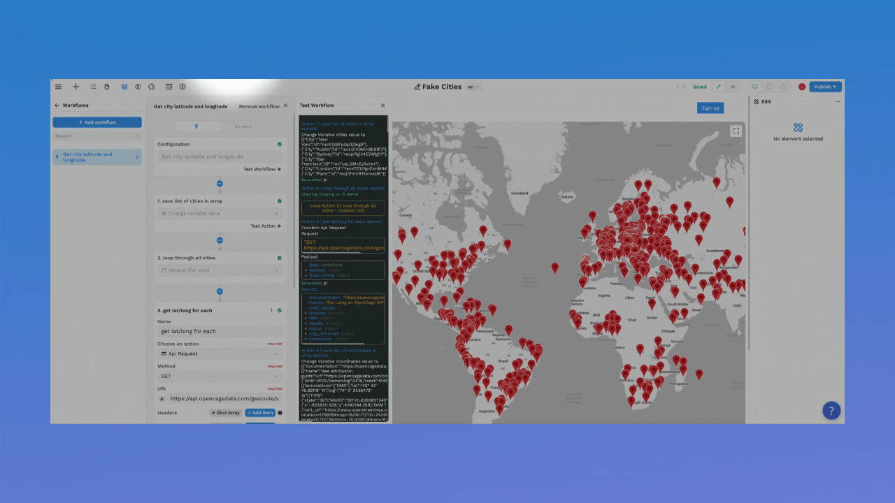Insert action after Configuration block
The width and height of the screenshot is (895, 503).
[x=220, y=184]
